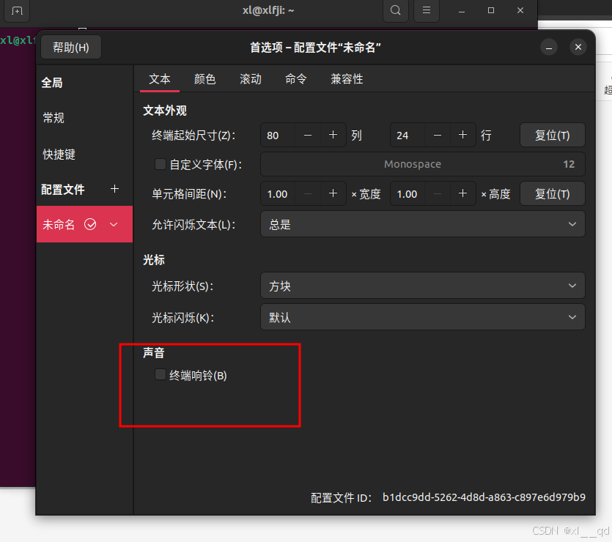Open the 命令 tab
The height and width of the screenshot is (542, 612).
pos(296,79)
